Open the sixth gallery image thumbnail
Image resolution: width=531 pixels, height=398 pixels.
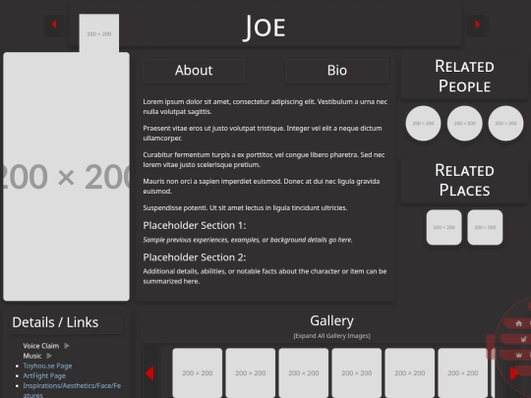[x=463, y=373]
